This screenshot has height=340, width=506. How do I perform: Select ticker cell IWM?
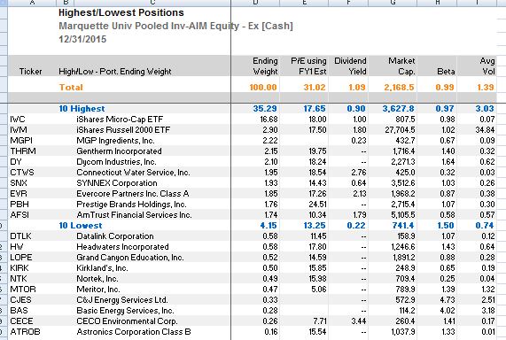pos(19,130)
